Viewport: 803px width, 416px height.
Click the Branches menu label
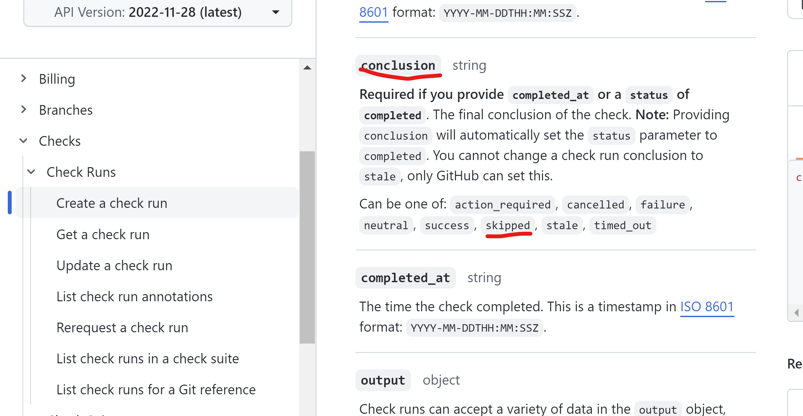click(66, 110)
